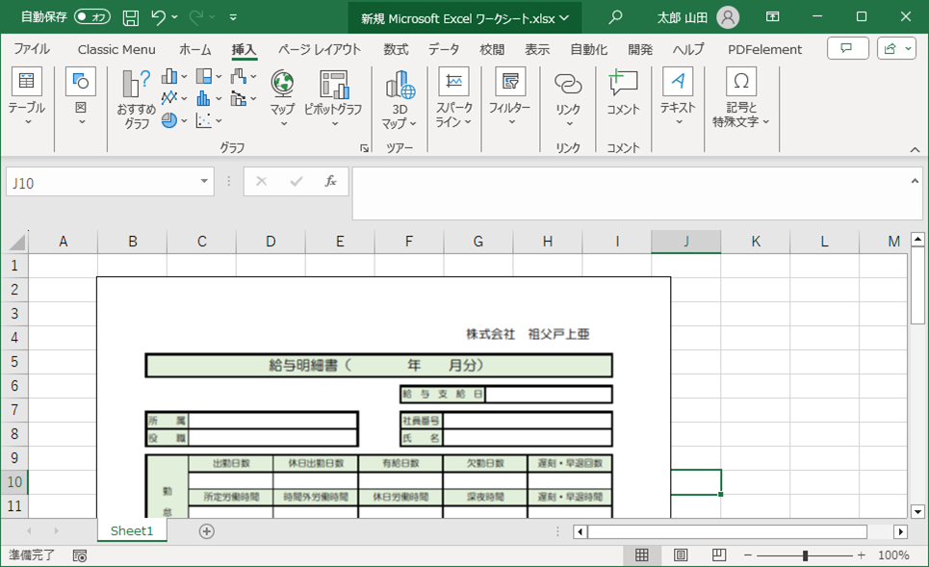Expand the Name Box dropdown arrow
The width and height of the screenshot is (929, 567).
(205, 181)
